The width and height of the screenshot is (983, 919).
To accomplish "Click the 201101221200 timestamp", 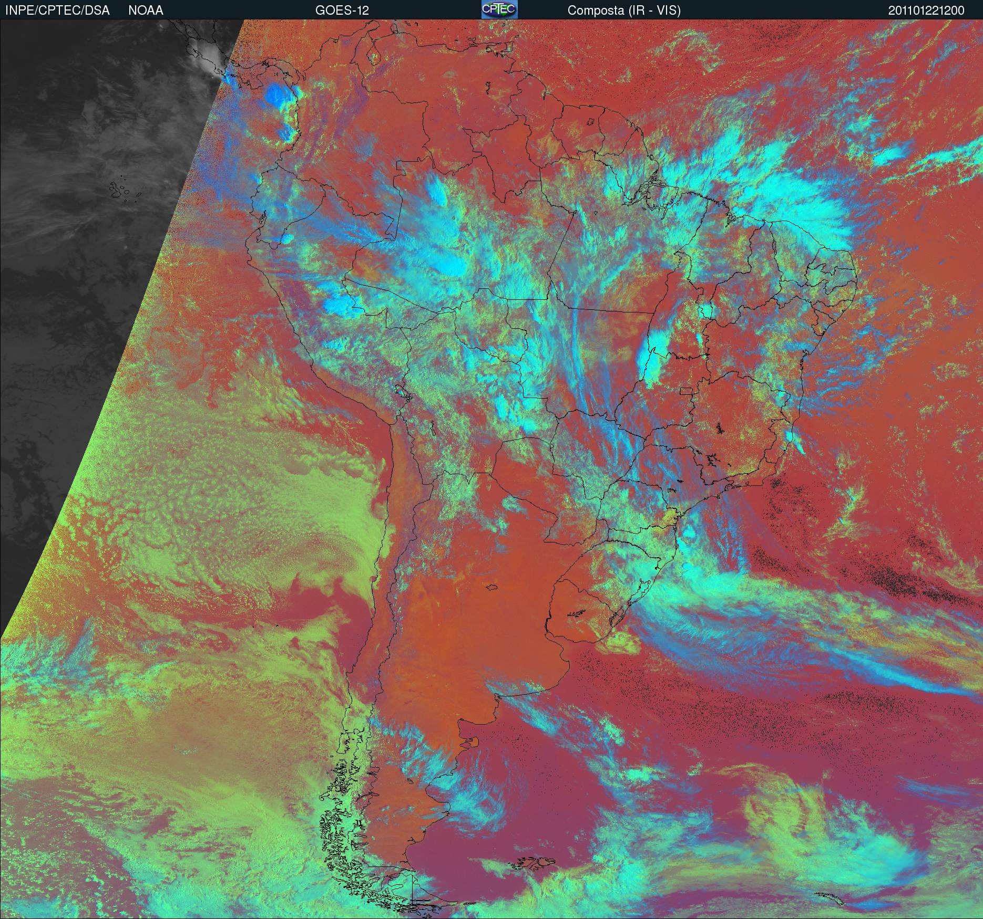I will tap(926, 11).
